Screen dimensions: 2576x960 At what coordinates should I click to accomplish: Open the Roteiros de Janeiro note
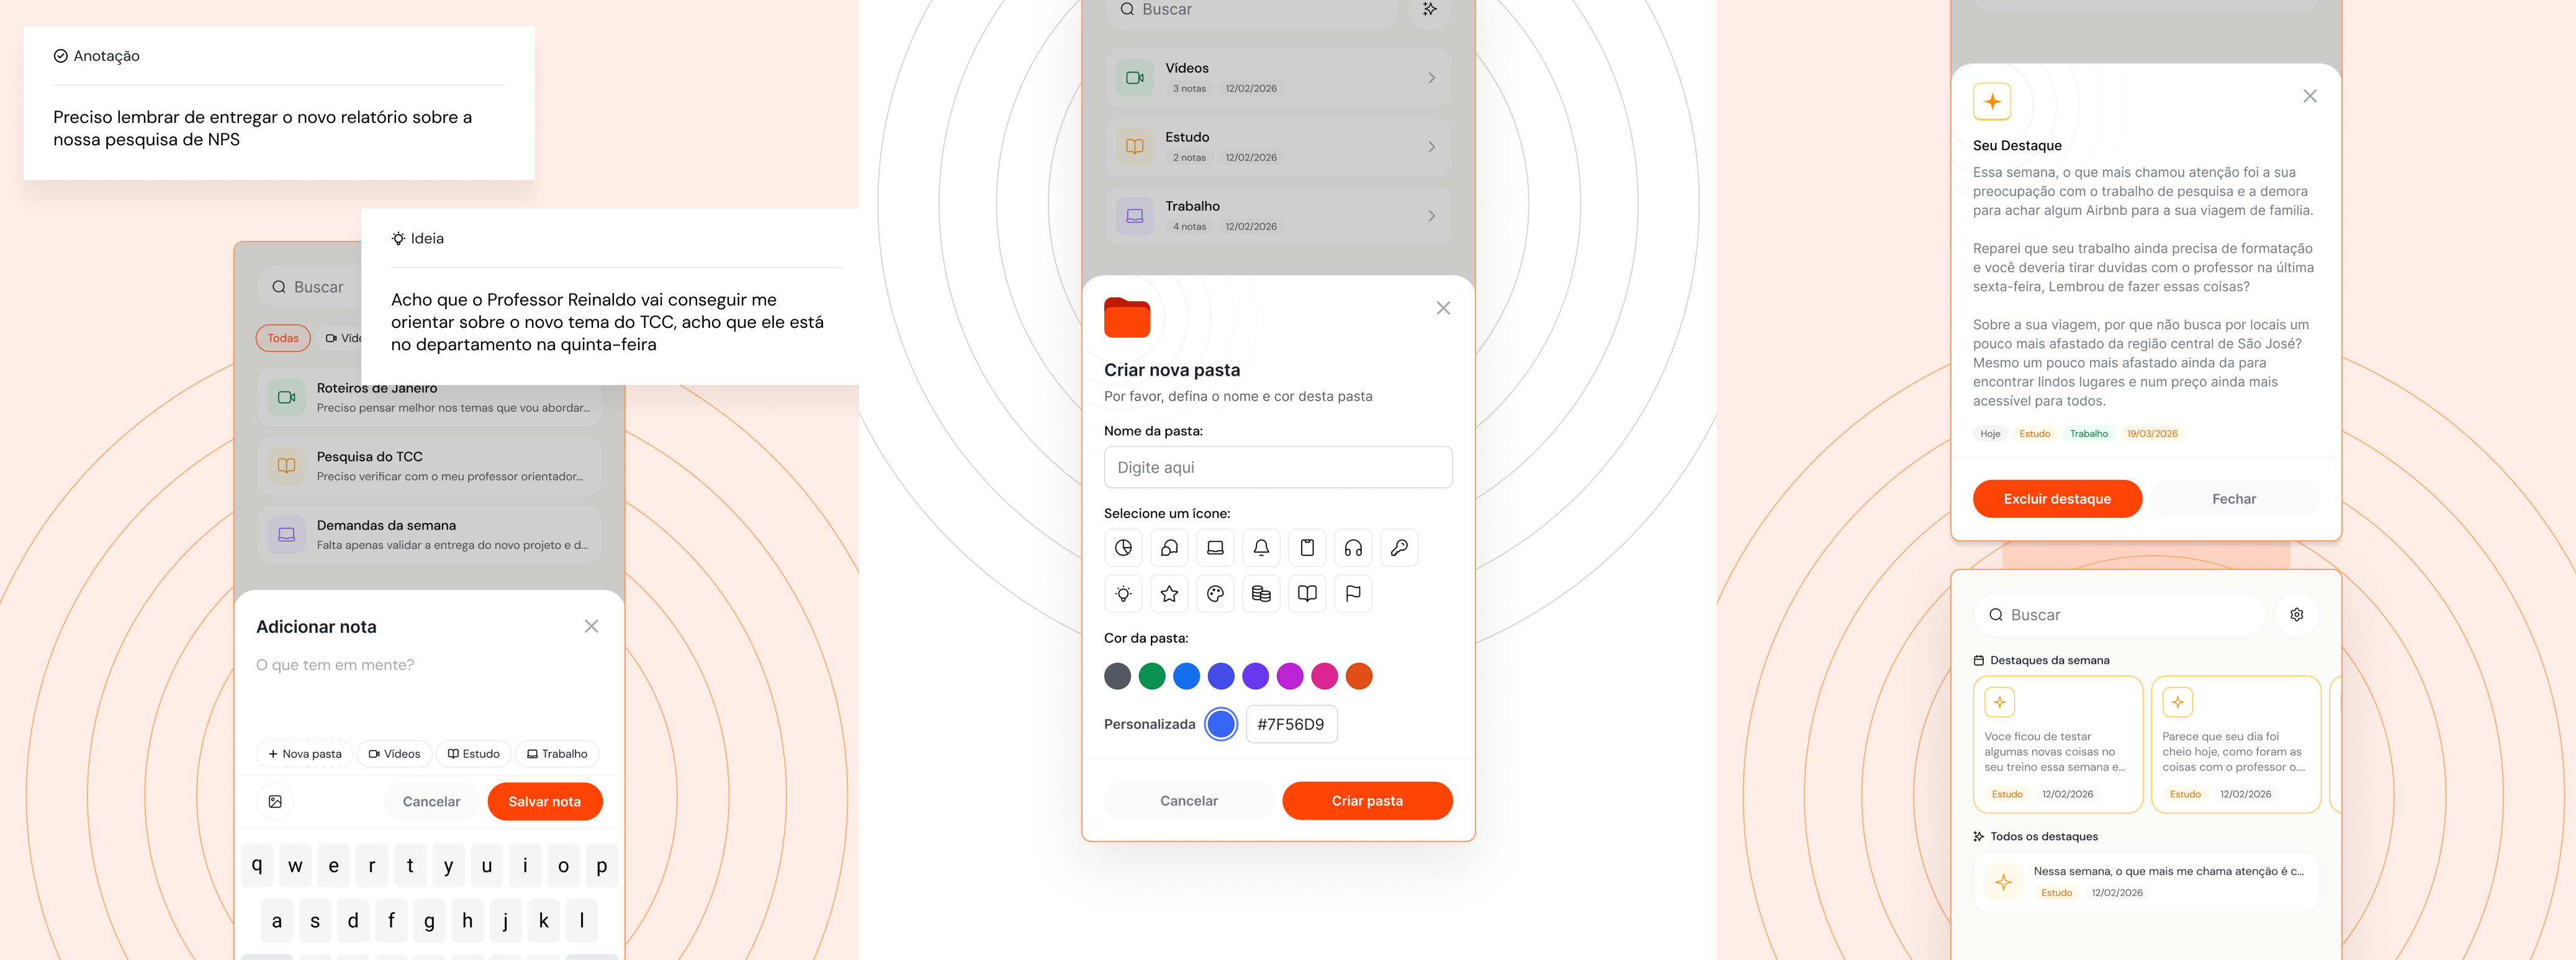(x=429, y=398)
